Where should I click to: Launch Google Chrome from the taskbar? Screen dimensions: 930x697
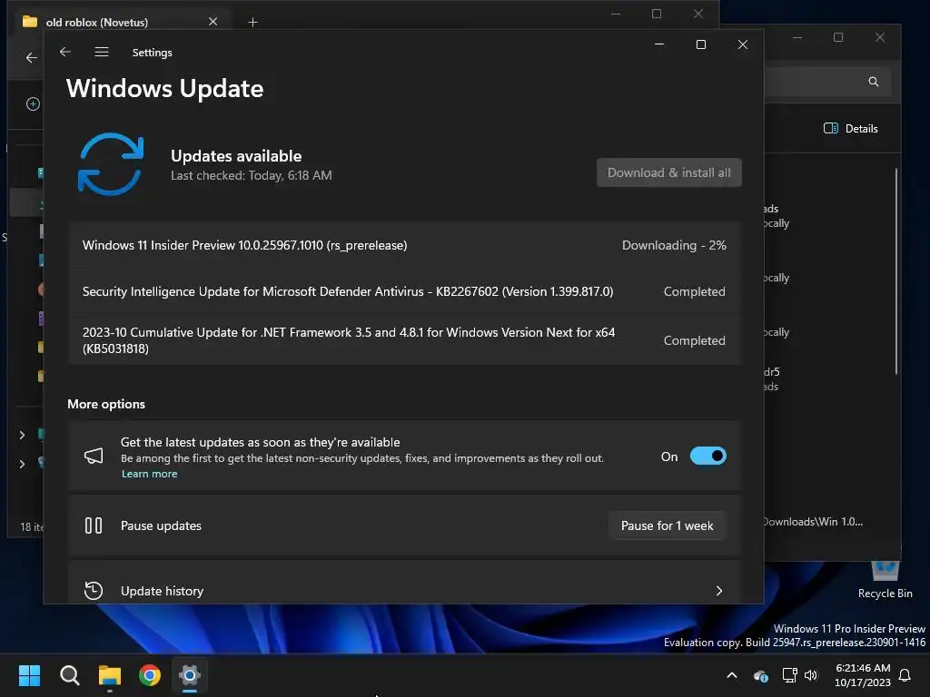pyautogui.click(x=150, y=675)
